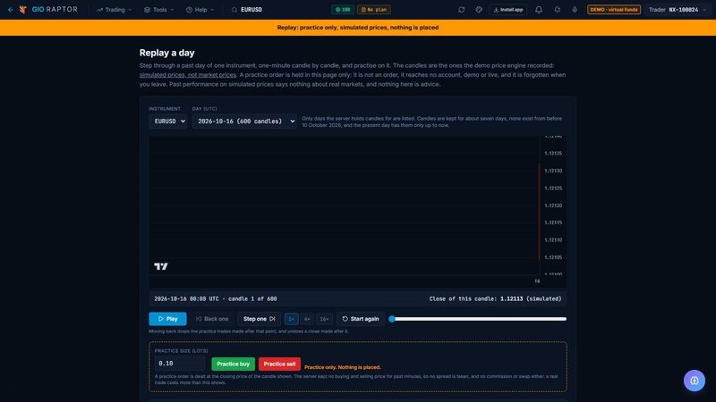
Task: Click the DEMO virtual funds badge
Action: click(614, 10)
